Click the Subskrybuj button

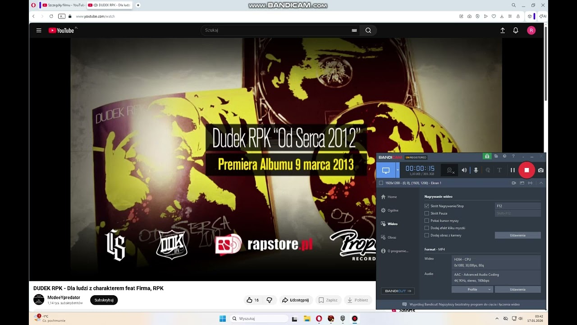click(x=104, y=300)
